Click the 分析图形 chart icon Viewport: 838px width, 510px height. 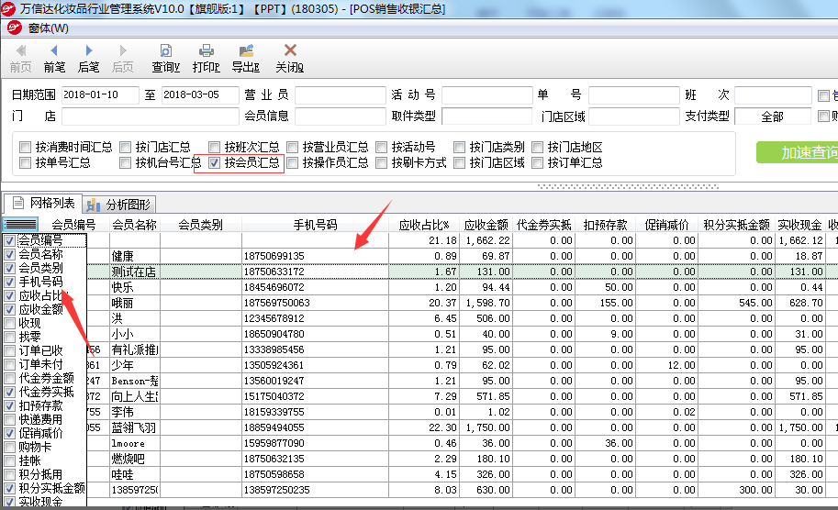(94, 205)
